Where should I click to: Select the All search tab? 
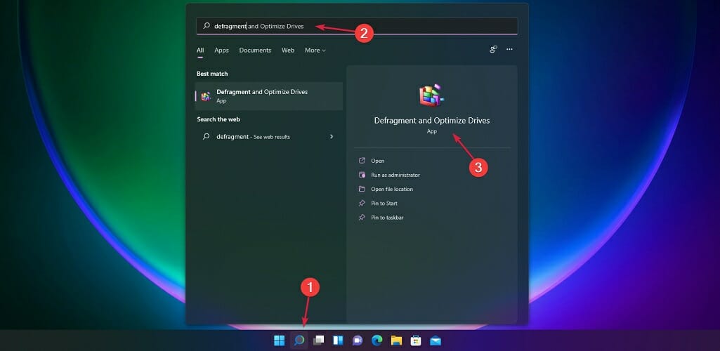point(200,51)
